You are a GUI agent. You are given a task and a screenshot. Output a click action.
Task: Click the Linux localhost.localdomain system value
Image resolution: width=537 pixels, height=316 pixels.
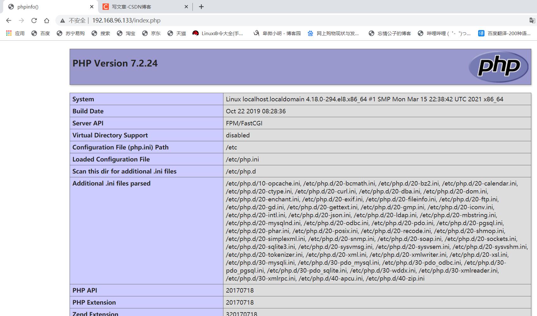click(365, 99)
